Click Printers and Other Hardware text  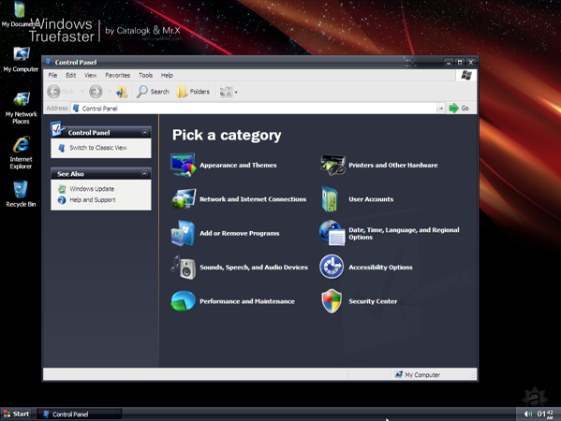393,165
